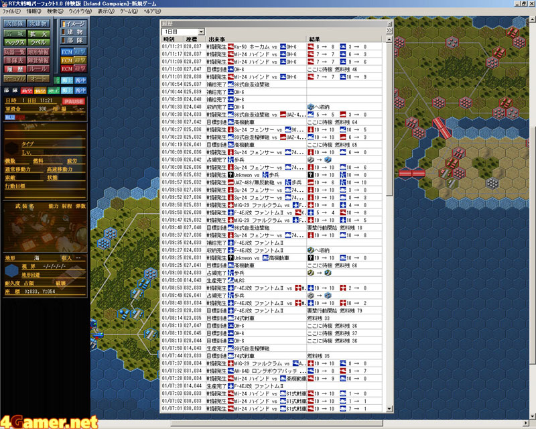Click the AH-64D ロングボウアパッチ icon in the 01/07:32 row
The height and width of the screenshot is (429, 536).
coord(230,371)
